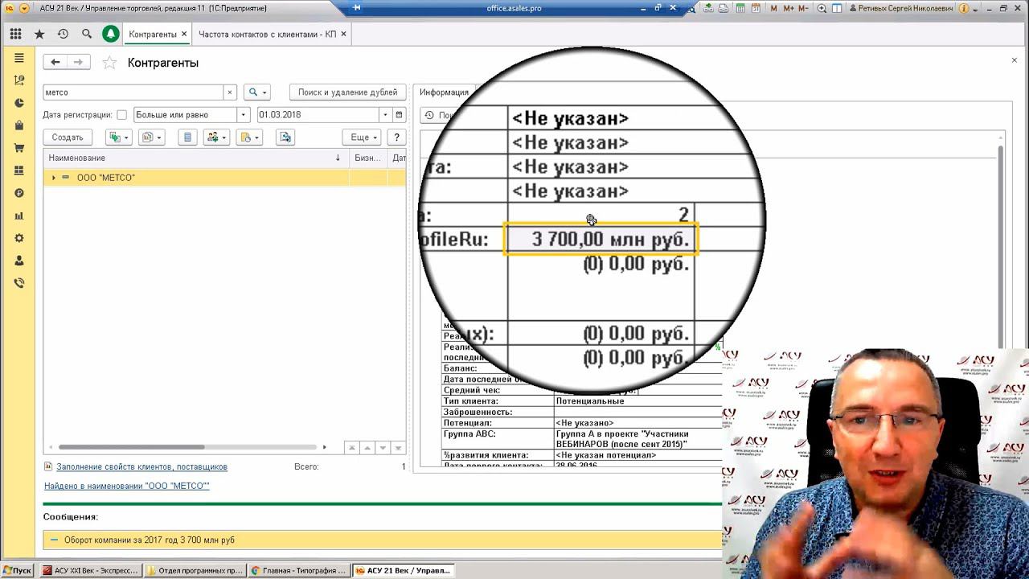
Task: Open the shopping bag section in the sidebar
Action: (19, 125)
